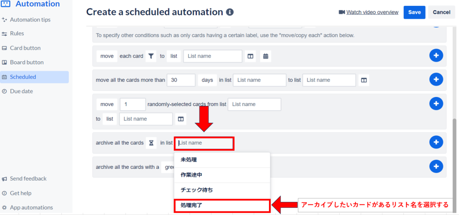Open Card button in Automation sidebar
This screenshot has width=459, height=215.
(25, 48)
